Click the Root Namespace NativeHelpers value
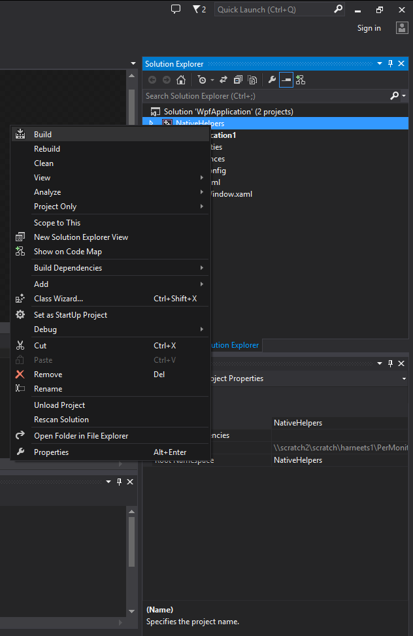The image size is (413, 636). click(x=340, y=460)
